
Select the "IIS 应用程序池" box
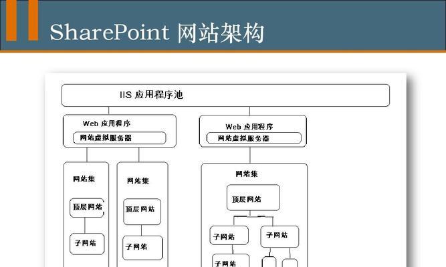[x=225, y=95]
